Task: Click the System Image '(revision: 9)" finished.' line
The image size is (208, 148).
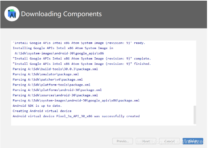Action: 82,64
